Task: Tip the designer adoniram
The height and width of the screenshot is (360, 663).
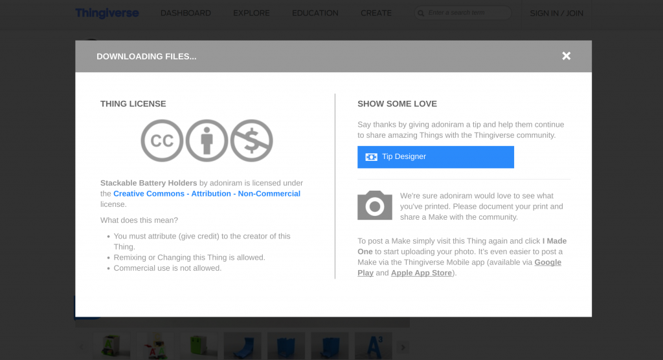Action: (436, 157)
